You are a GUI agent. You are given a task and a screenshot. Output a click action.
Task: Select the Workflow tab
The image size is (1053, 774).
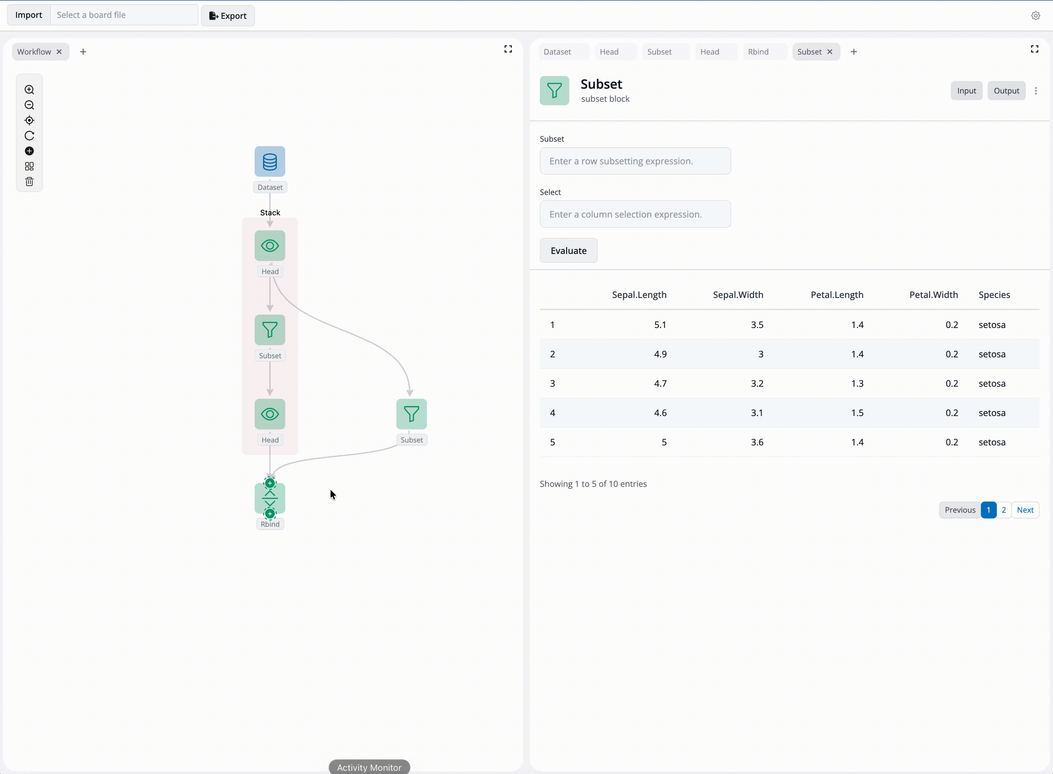click(x=34, y=52)
